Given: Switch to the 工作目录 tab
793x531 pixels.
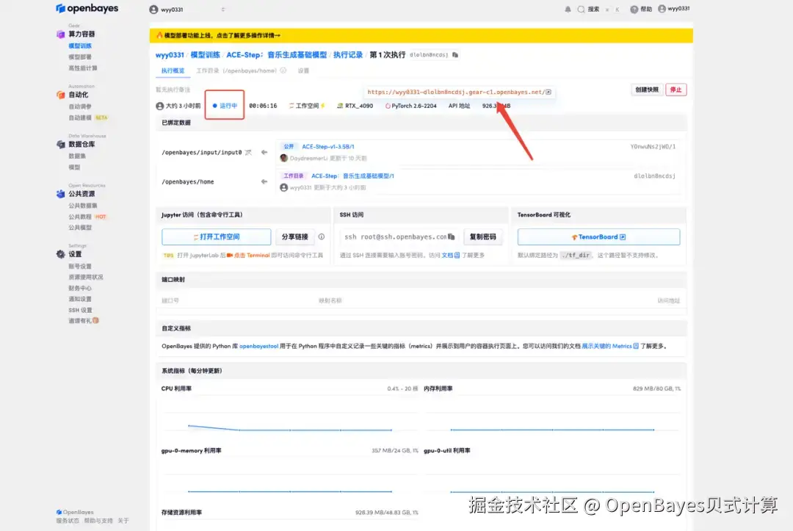Looking at the screenshot, I should 236,71.
